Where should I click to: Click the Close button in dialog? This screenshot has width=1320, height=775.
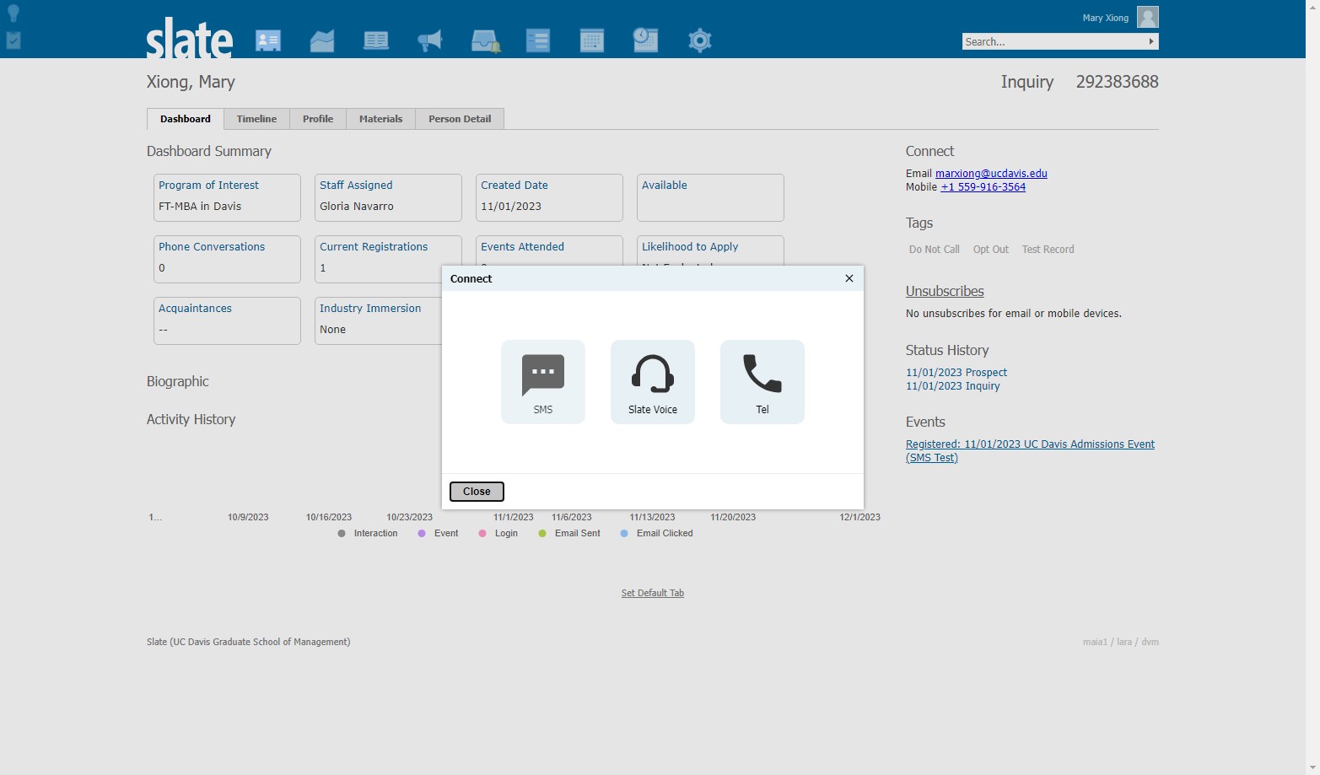pyautogui.click(x=477, y=492)
